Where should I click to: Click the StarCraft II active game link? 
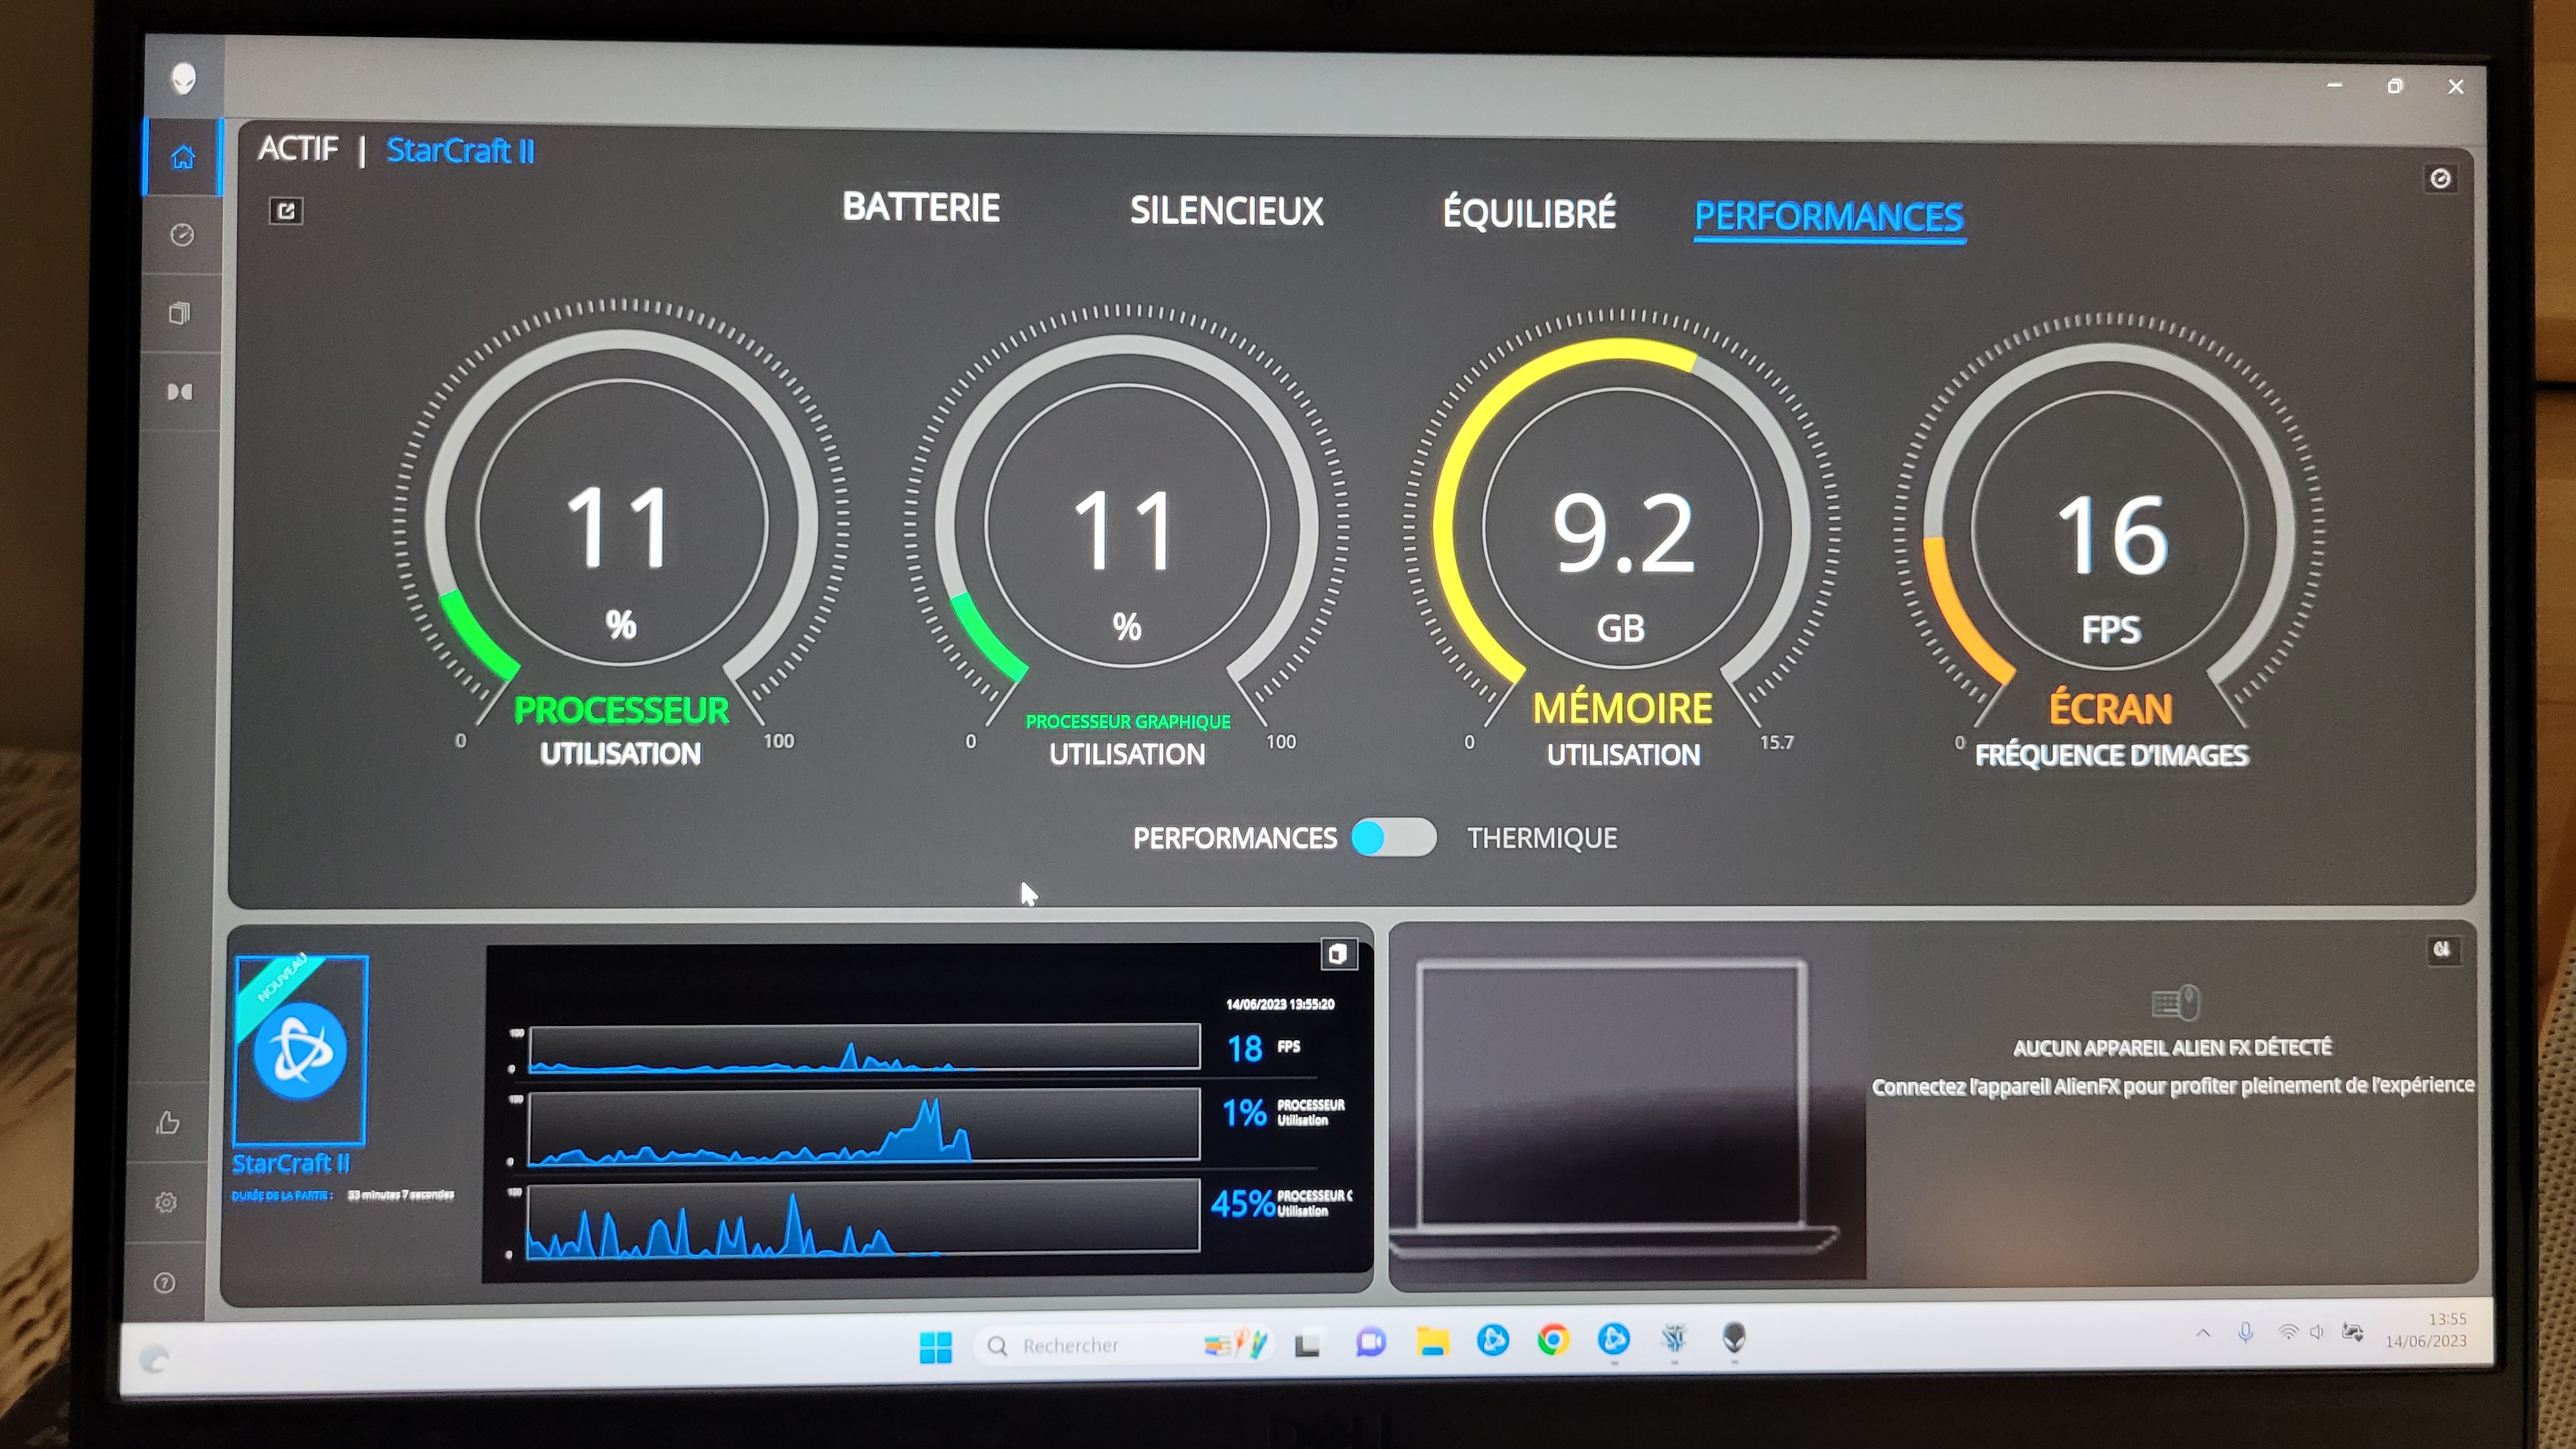(x=460, y=150)
